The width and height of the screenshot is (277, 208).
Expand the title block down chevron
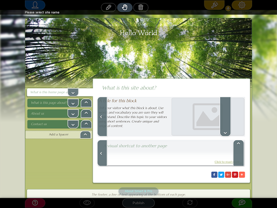(x=225, y=133)
